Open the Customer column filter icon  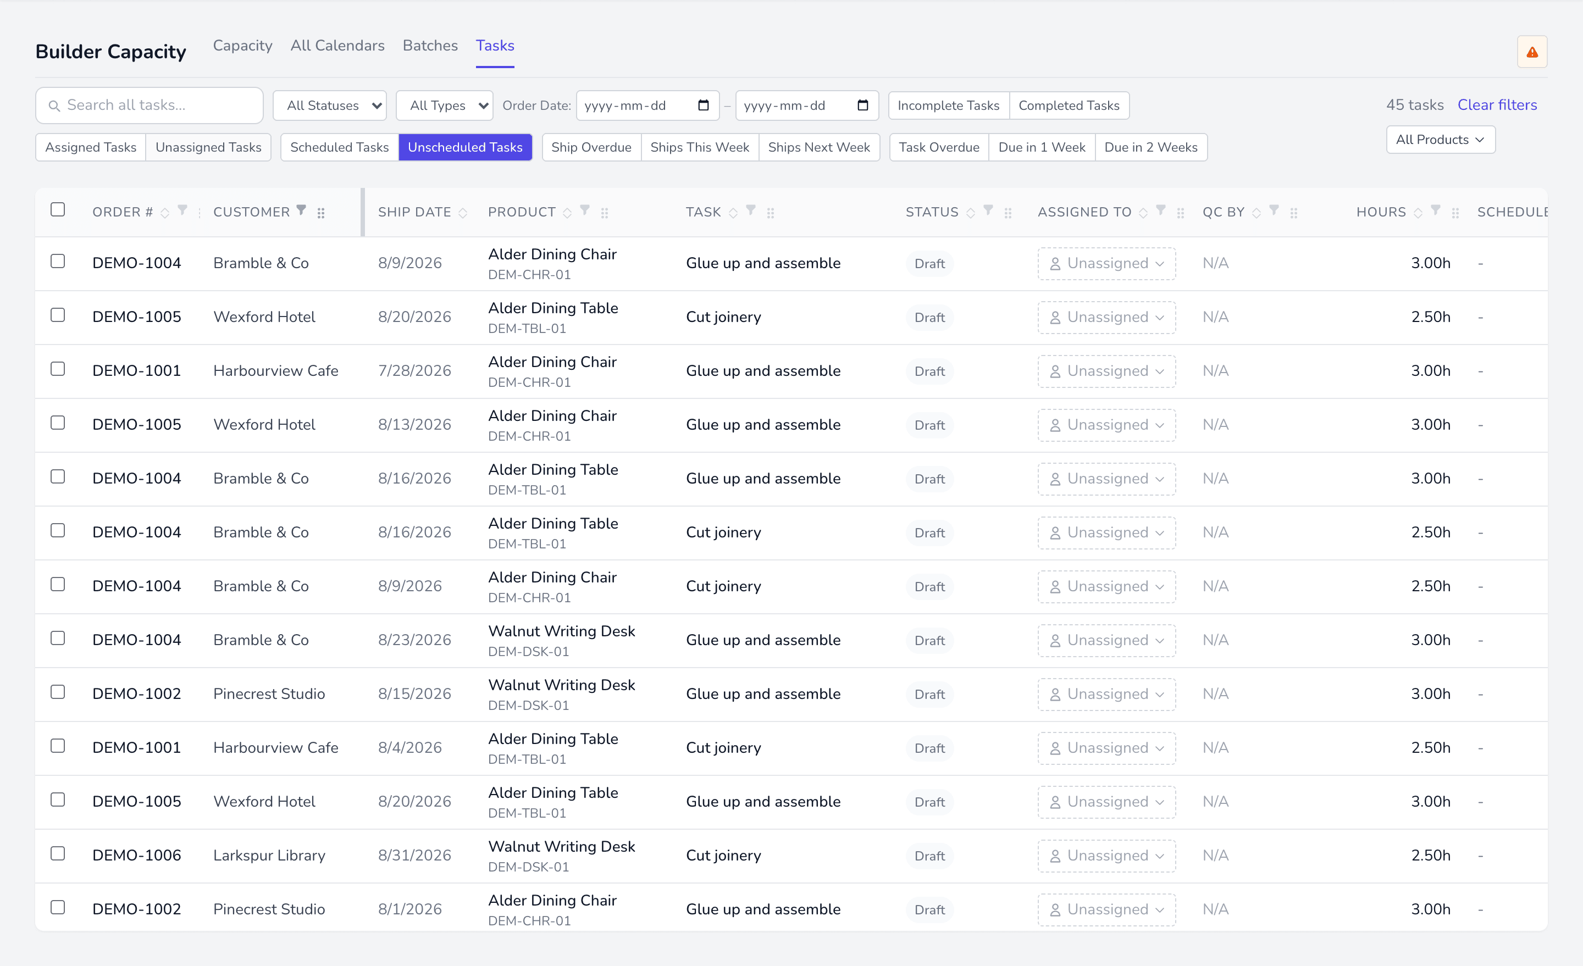click(x=301, y=210)
